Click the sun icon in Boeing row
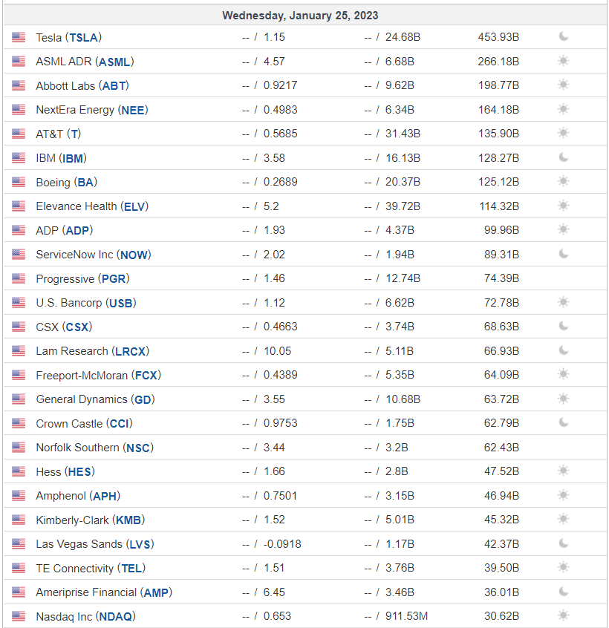 (563, 181)
